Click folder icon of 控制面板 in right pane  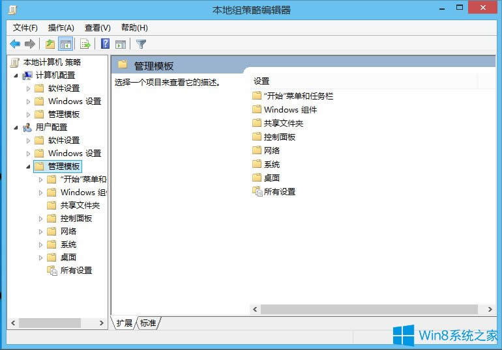pos(257,137)
